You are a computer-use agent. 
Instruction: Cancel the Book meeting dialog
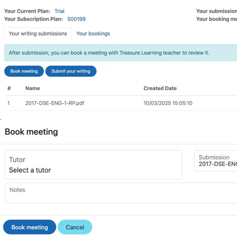(x=75, y=227)
